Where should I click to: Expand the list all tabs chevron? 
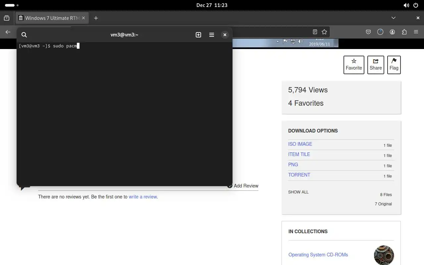coord(394,18)
